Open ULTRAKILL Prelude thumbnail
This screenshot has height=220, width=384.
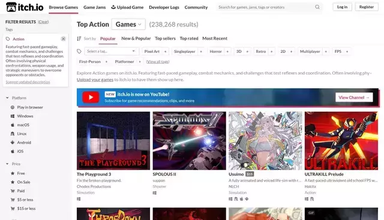pos(341,141)
